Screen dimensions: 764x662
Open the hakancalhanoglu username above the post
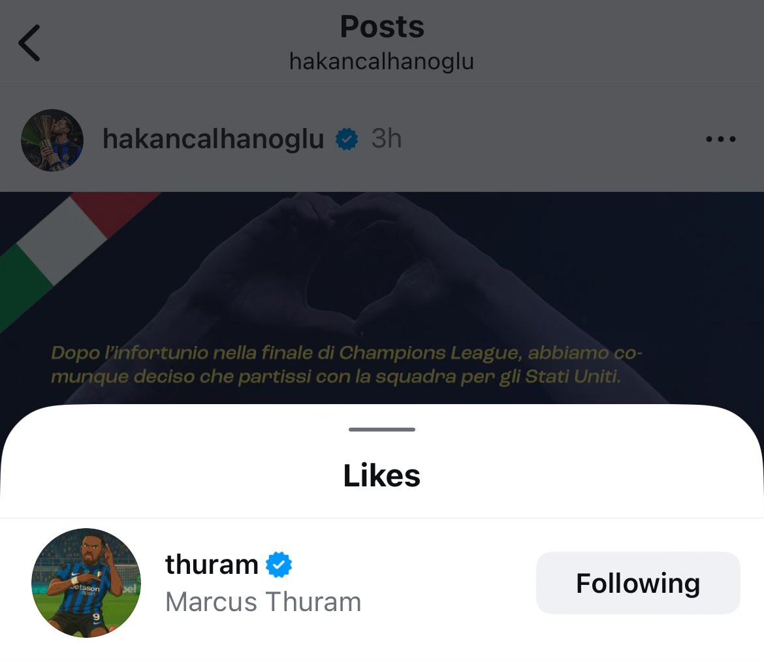pyautogui.click(x=214, y=139)
